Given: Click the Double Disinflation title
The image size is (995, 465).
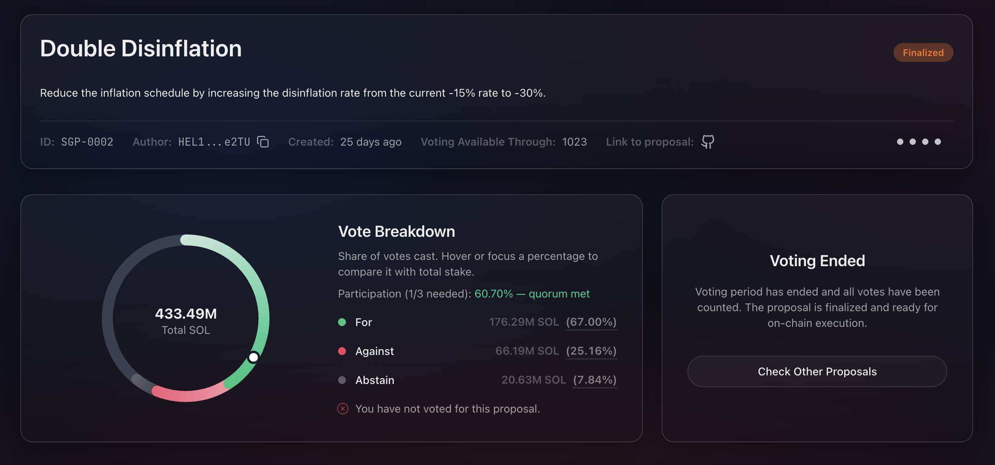Looking at the screenshot, I should coord(141,49).
